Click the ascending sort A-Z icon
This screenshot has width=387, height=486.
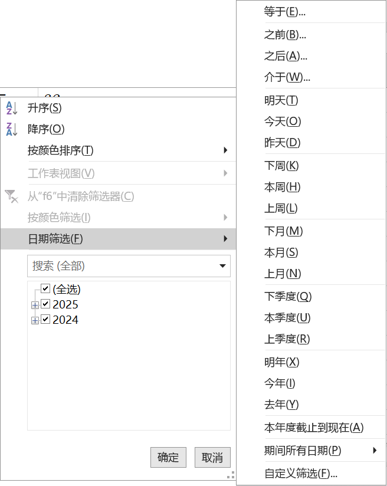pos(12,108)
